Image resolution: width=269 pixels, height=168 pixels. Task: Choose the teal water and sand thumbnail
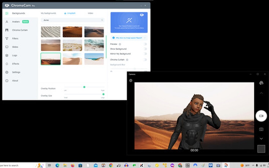(x=94, y=45)
